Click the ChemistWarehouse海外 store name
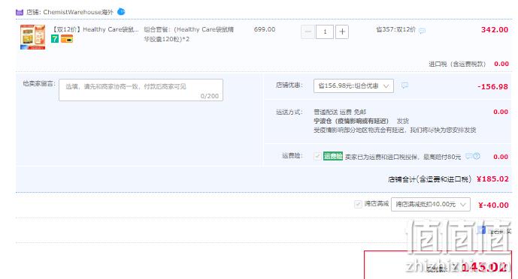This screenshot has height=279, width=518. tap(78, 12)
